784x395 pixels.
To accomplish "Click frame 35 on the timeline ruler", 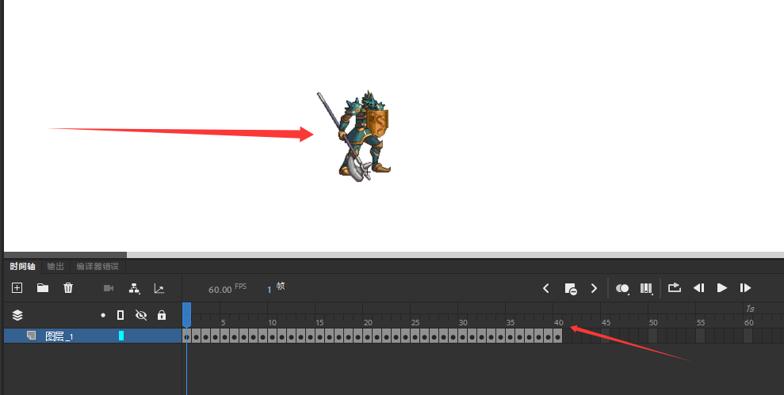I will point(511,323).
